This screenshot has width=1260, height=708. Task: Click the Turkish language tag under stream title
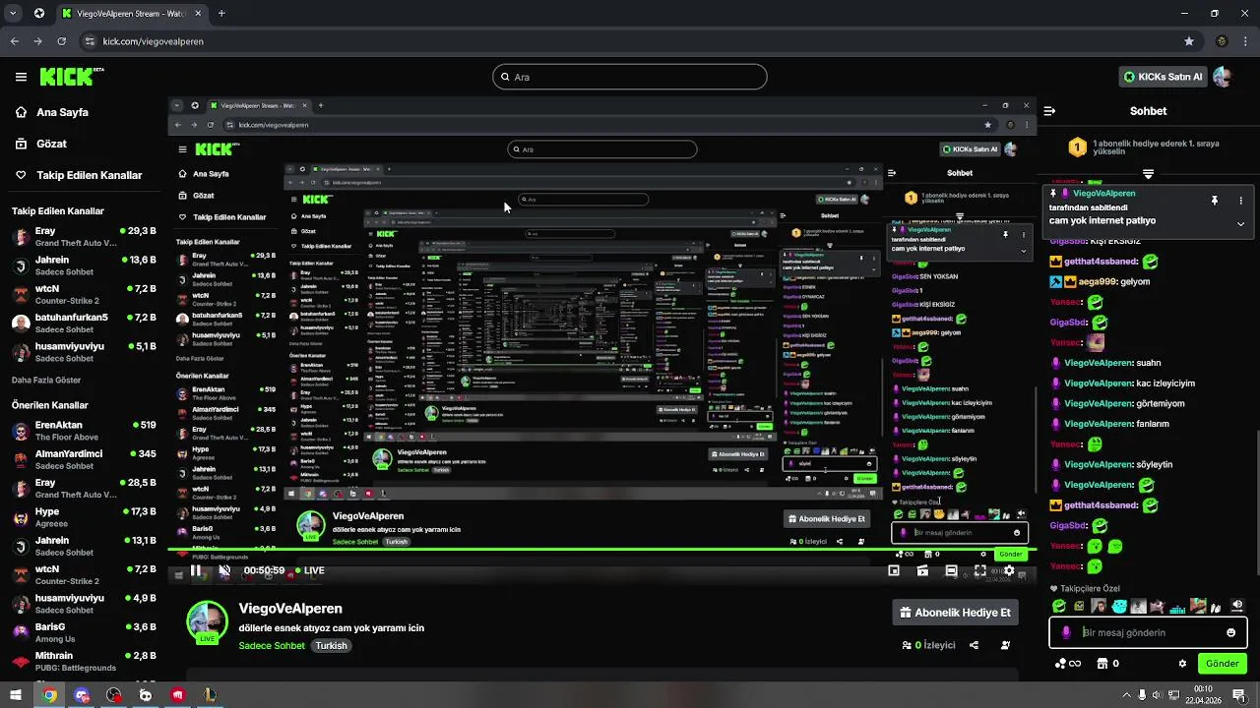pyautogui.click(x=332, y=646)
